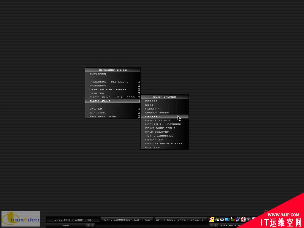The height and width of the screenshot is (228, 304).
Task: Launch Paint Shop Pro 8 entry
Action: tap(164, 128)
